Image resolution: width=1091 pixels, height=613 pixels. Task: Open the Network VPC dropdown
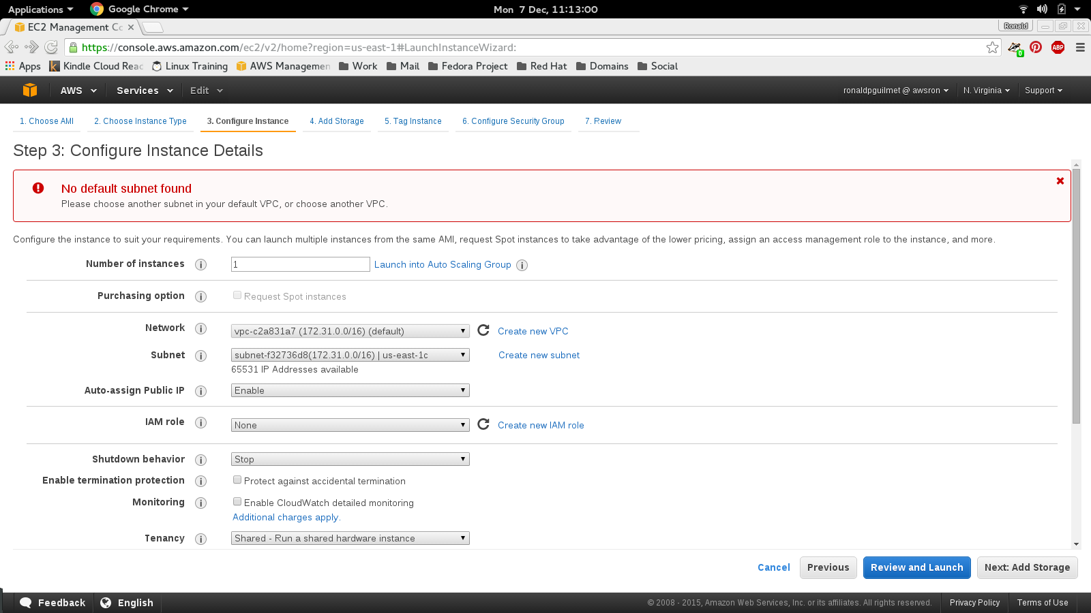tap(350, 331)
